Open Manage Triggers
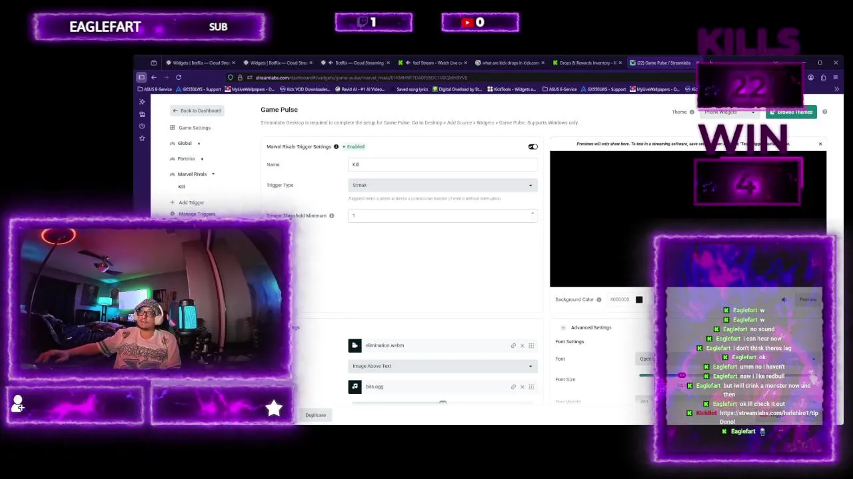Screen dimensions: 853x479 [x=197, y=214]
